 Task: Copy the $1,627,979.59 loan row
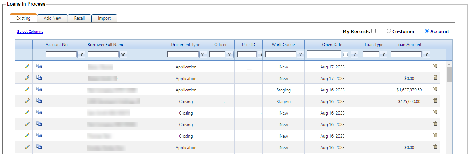39,89
